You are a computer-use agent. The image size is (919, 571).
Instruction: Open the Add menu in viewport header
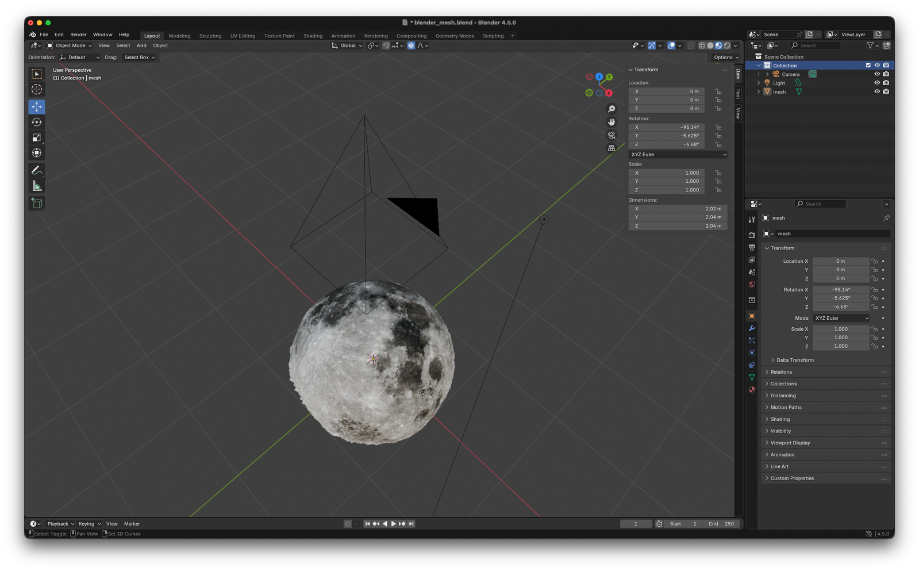pos(141,45)
